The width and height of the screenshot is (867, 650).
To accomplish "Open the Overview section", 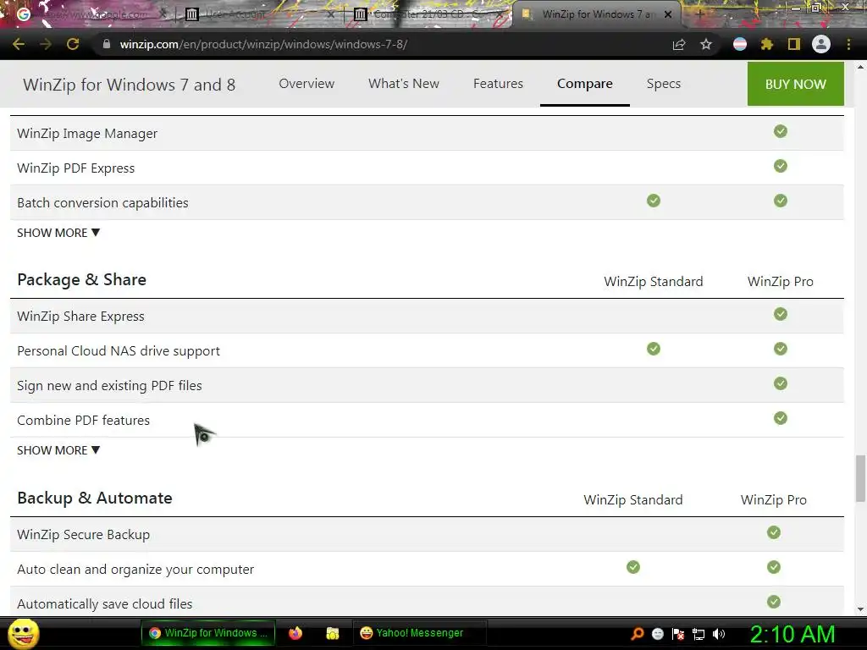I will (306, 84).
